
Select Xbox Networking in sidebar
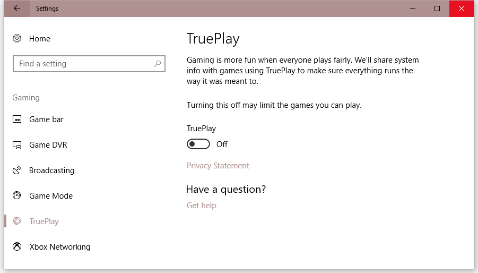click(60, 247)
